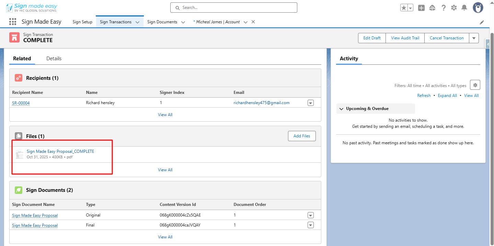View notifications with the bell icon
The width and height of the screenshot is (494, 246).
point(464,7)
